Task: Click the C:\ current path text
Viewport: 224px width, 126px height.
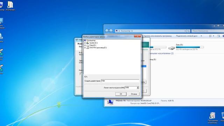Action: tap(86, 77)
